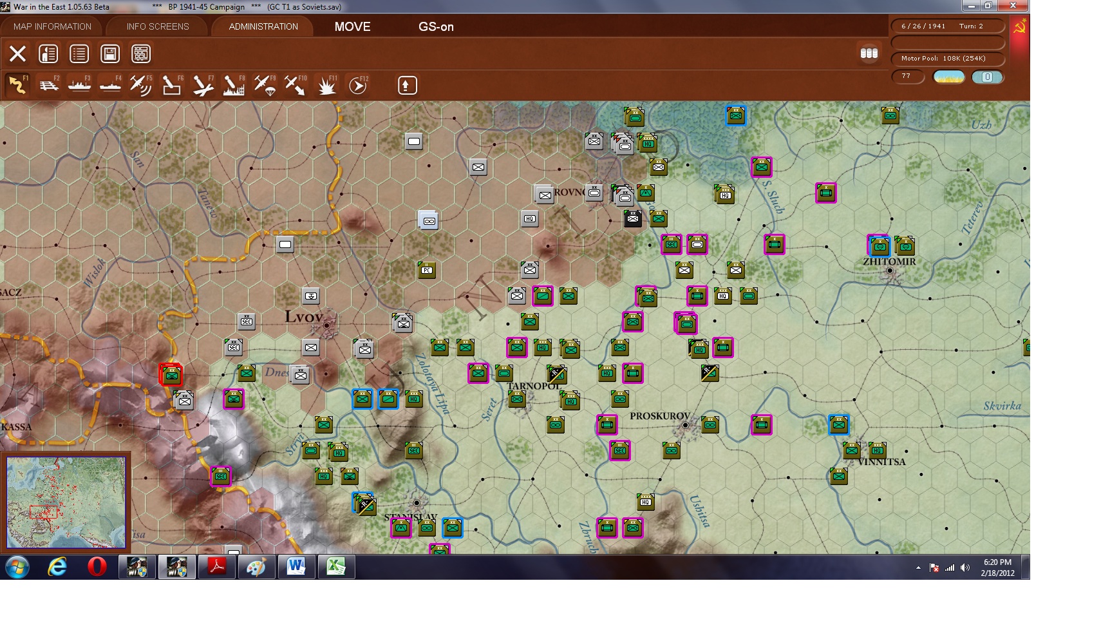Viewport: 1101px width, 621px height.
Task: Click the three-barrels icon
Action: click(869, 53)
